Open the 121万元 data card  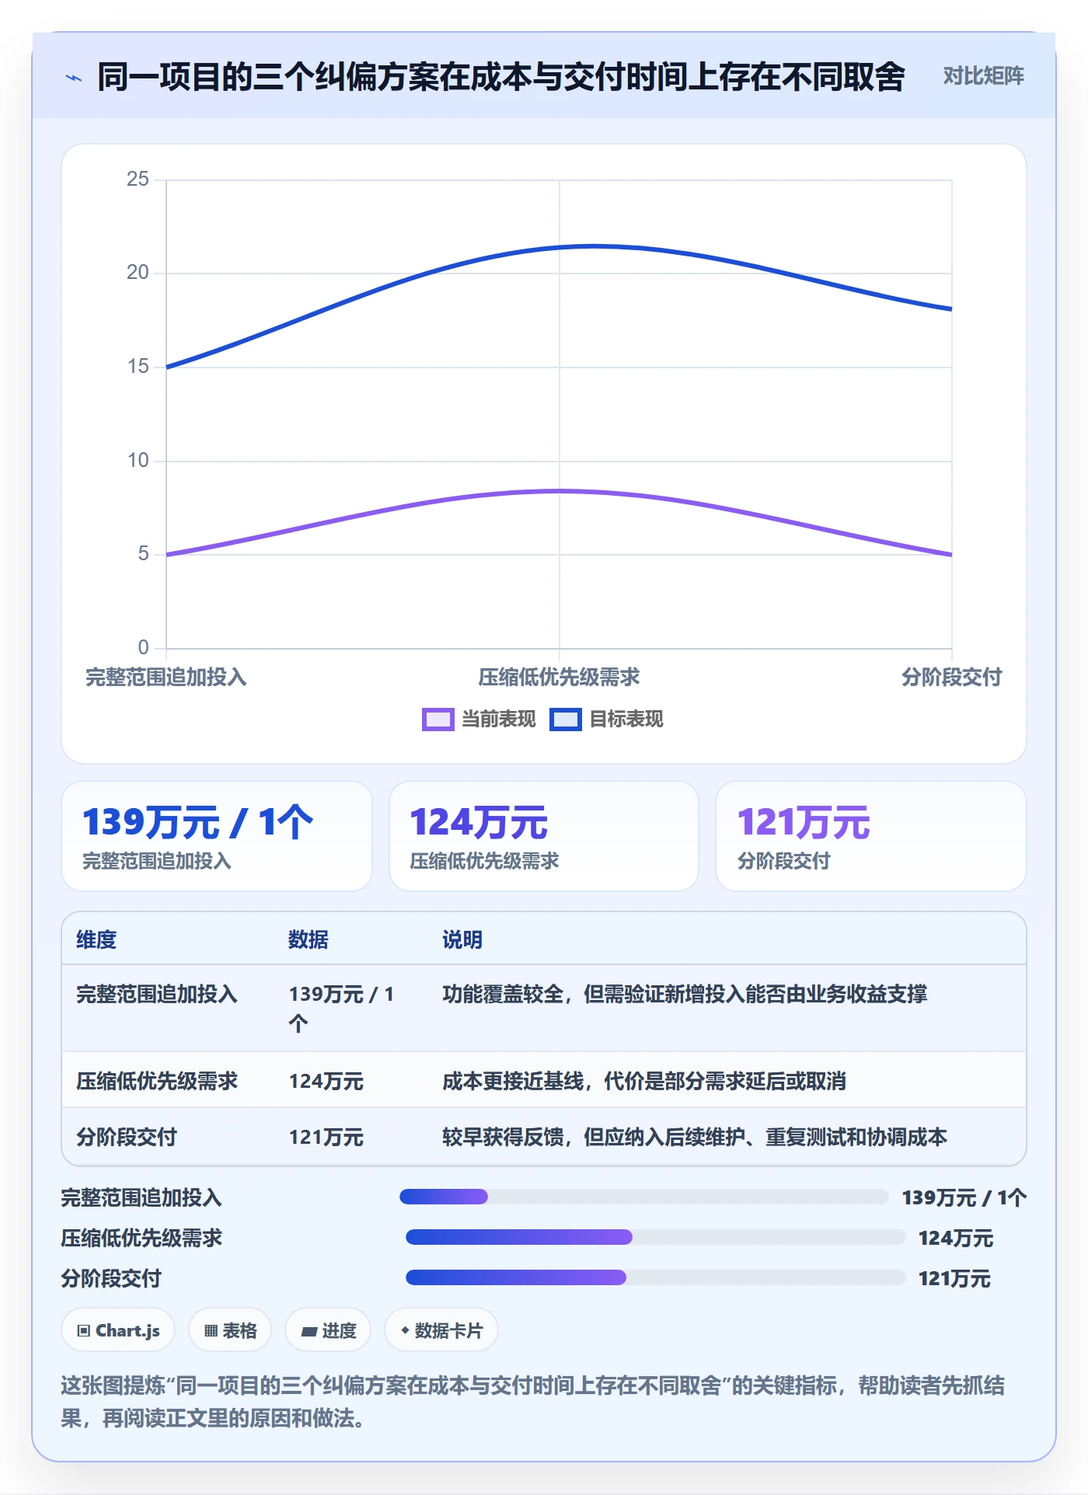[871, 836]
